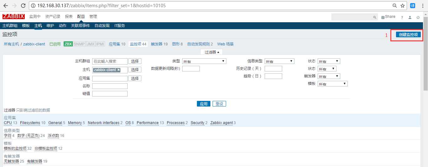Click the logout power icon
This screenshot has height=167, width=428.
click(418, 18)
